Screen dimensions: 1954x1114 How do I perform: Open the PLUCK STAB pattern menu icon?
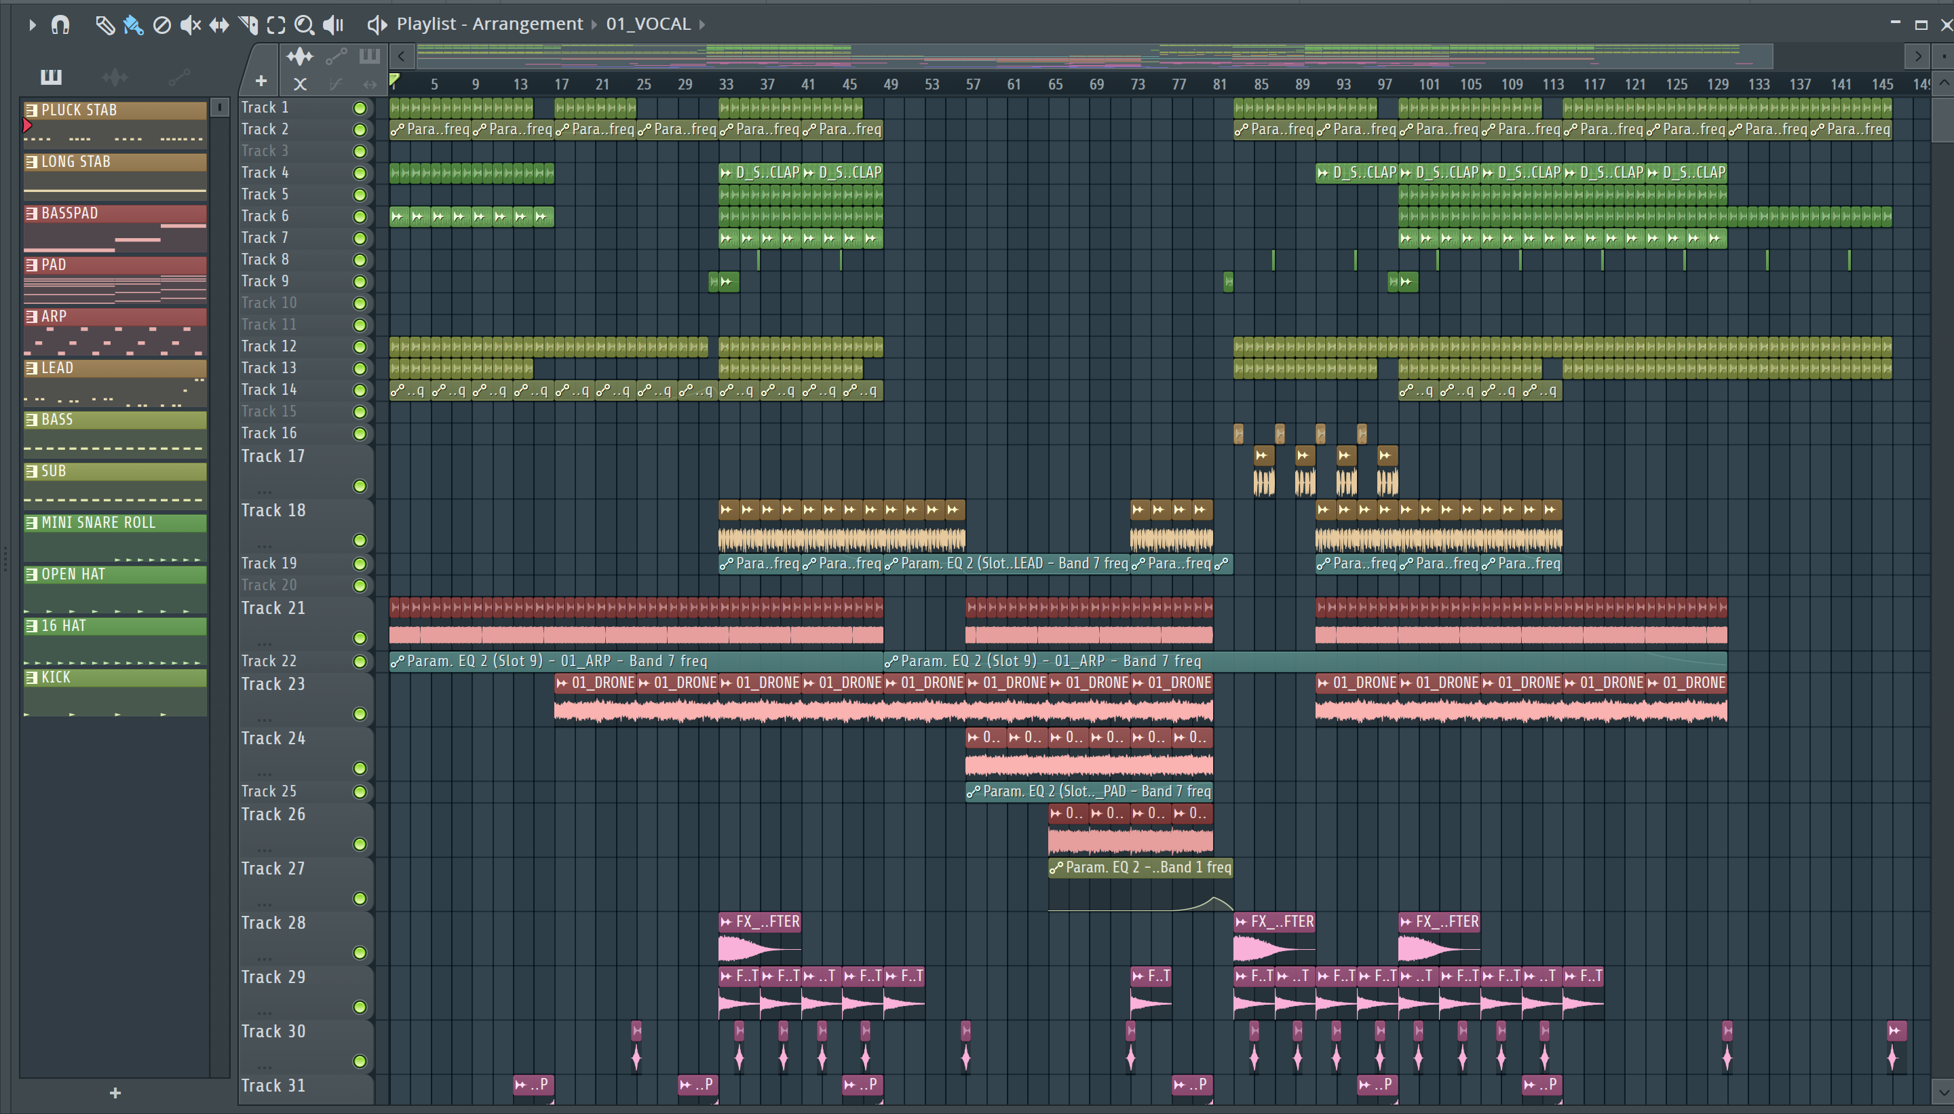pyautogui.click(x=31, y=110)
